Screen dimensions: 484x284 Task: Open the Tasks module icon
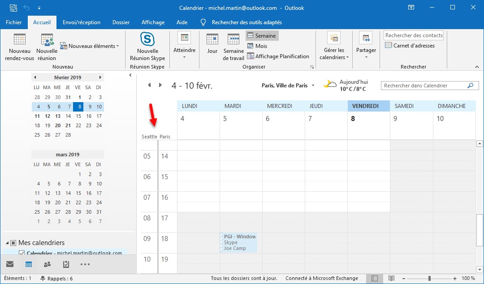(66, 264)
